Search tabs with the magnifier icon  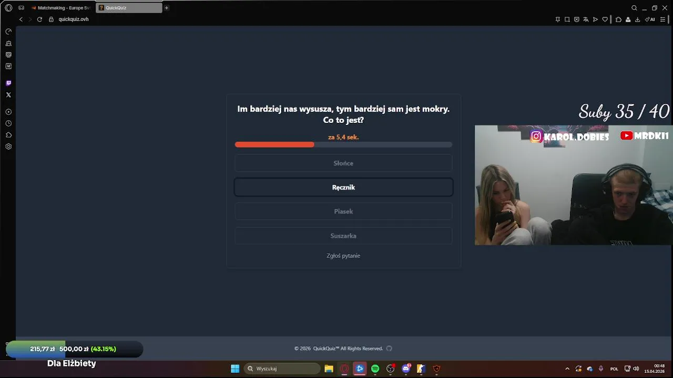[x=634, y=8]
